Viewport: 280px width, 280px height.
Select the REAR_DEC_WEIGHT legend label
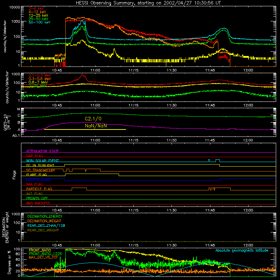coord(43,230)
